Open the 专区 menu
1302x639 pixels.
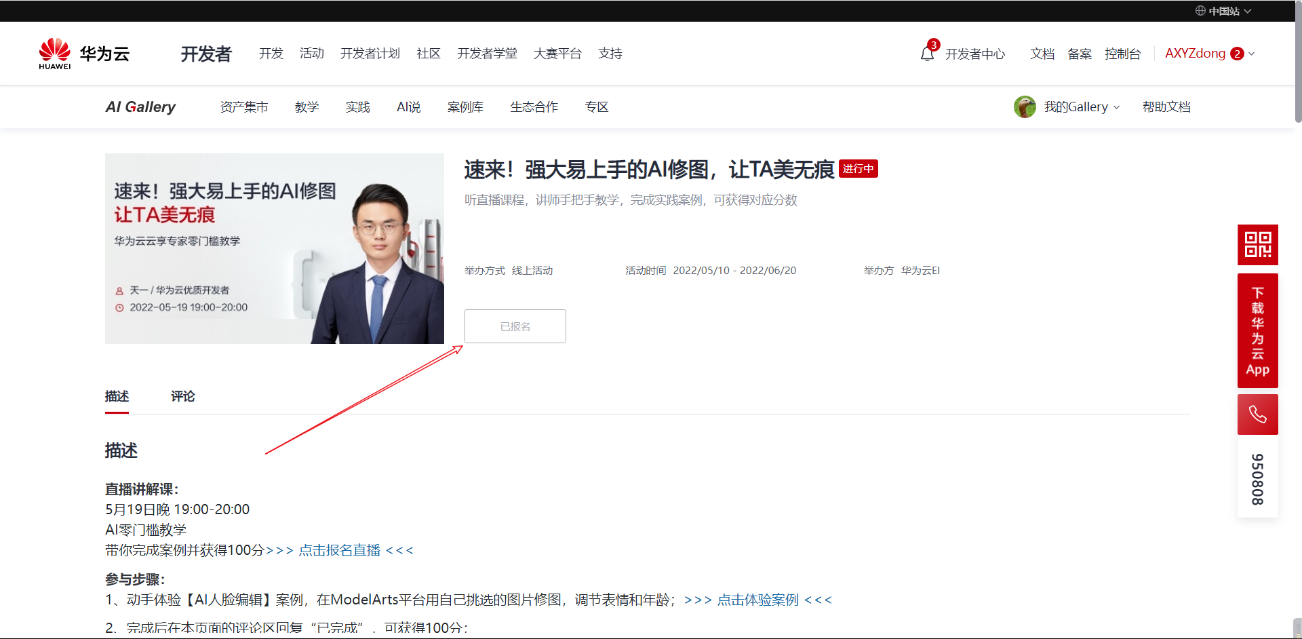point(597,107)
